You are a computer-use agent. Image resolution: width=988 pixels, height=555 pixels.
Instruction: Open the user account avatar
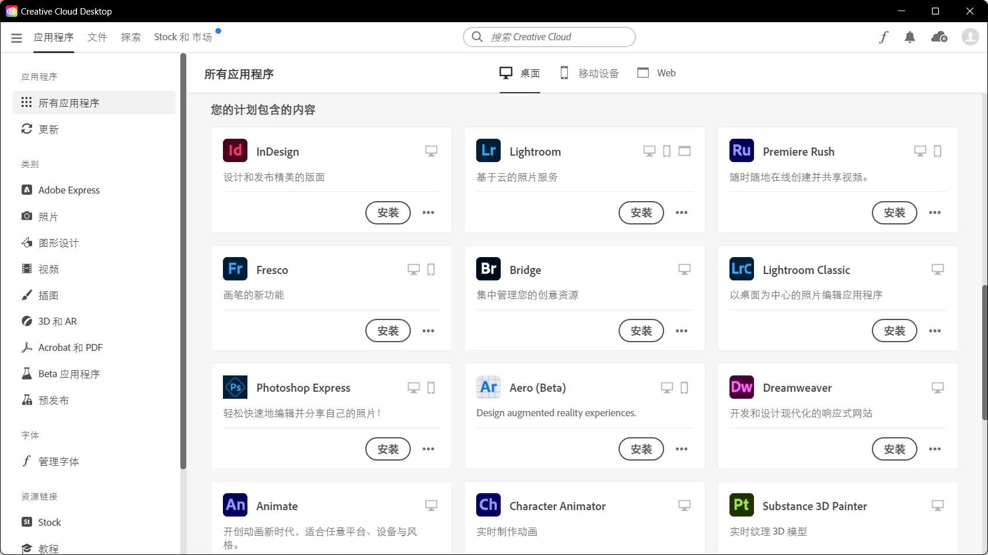pos(970,37)
